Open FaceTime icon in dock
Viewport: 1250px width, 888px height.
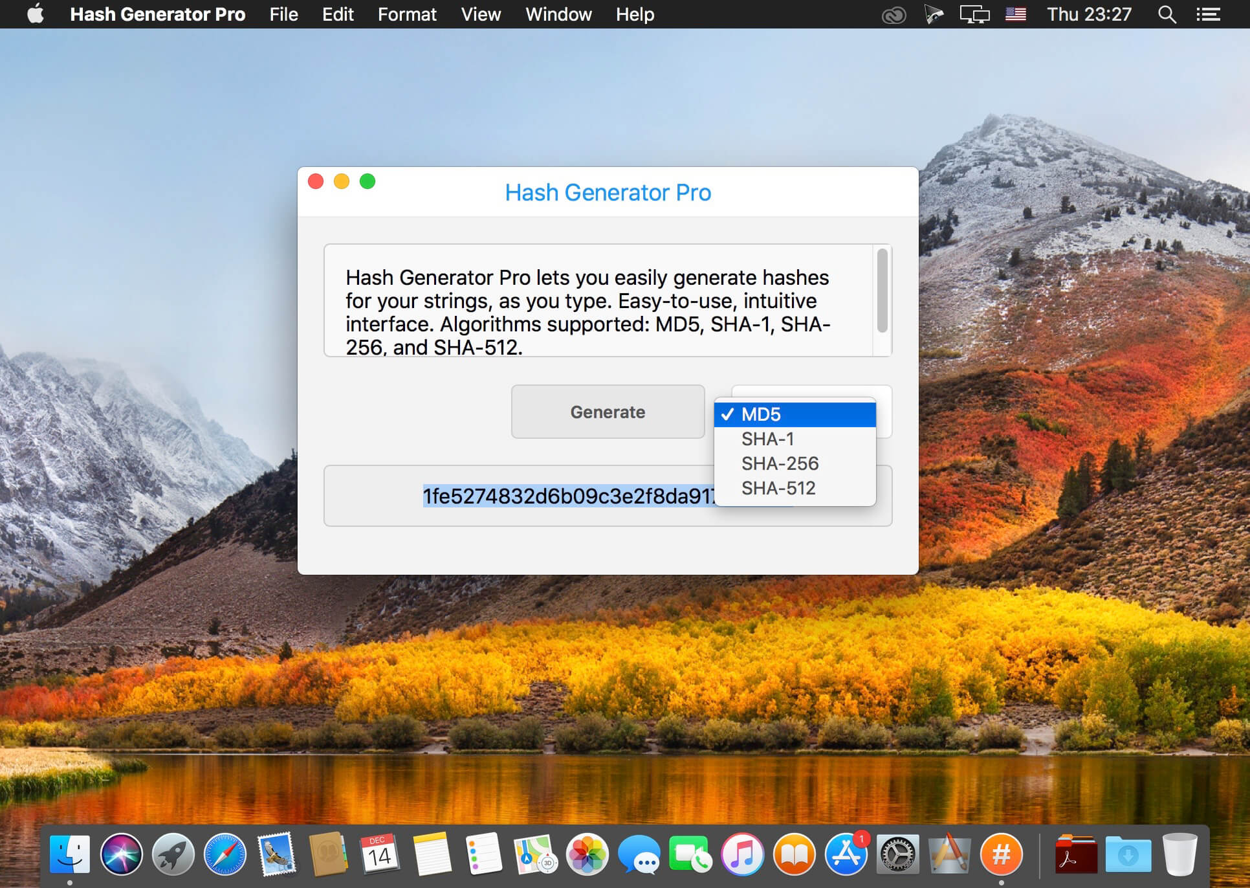click(x=691, y=854)
